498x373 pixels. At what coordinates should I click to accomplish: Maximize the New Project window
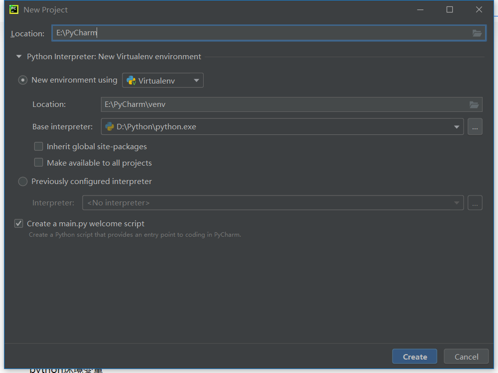click(x=449, y=10)
